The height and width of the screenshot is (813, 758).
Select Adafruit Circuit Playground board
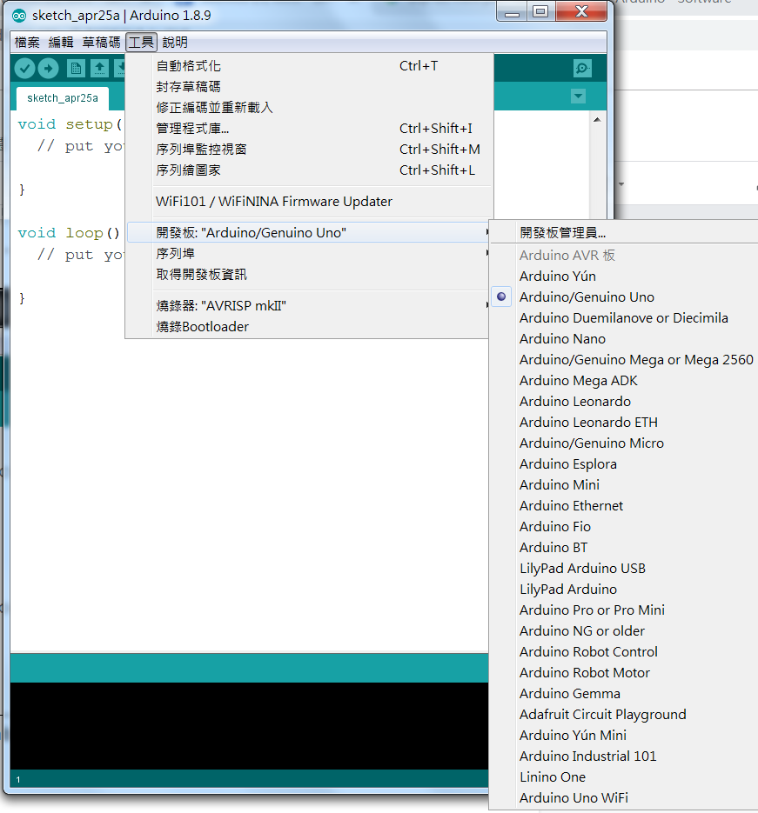point(624,715)
